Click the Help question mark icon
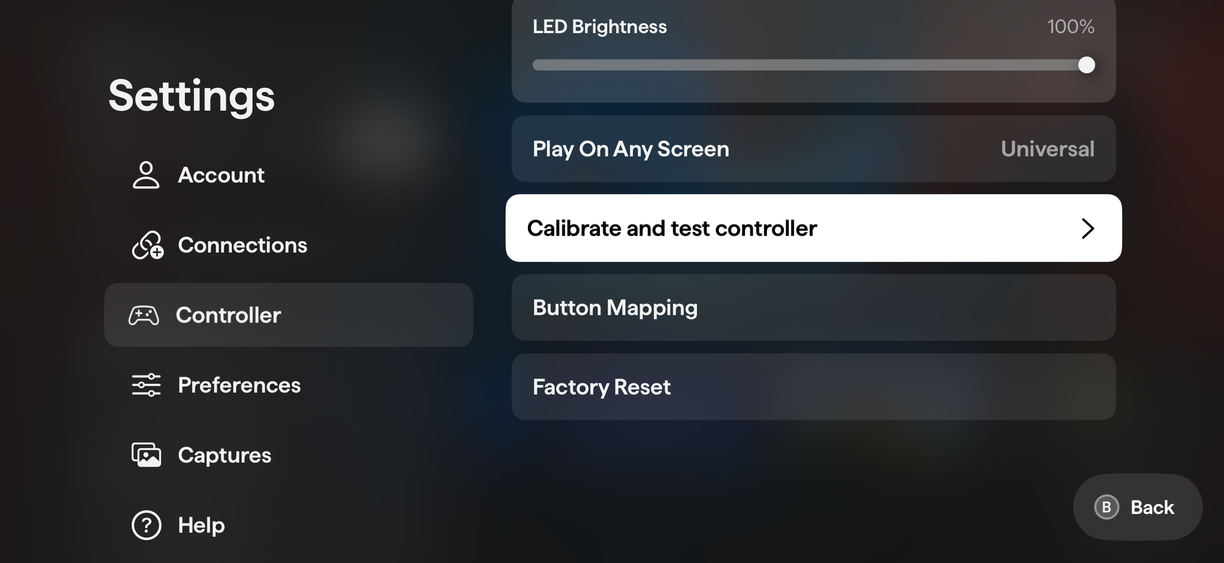The width and height of the screenshot is (1224, 563). pyautogui.click(x=147, y=525)
